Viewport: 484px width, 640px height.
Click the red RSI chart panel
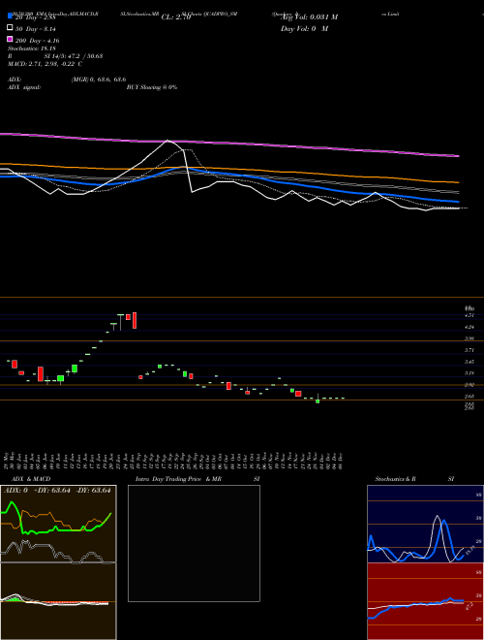coord(425,601)
